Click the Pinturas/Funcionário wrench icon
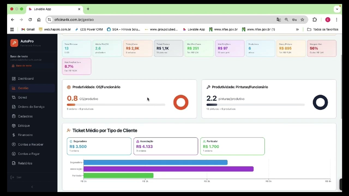The image size is (349, 196). point(208,87)
